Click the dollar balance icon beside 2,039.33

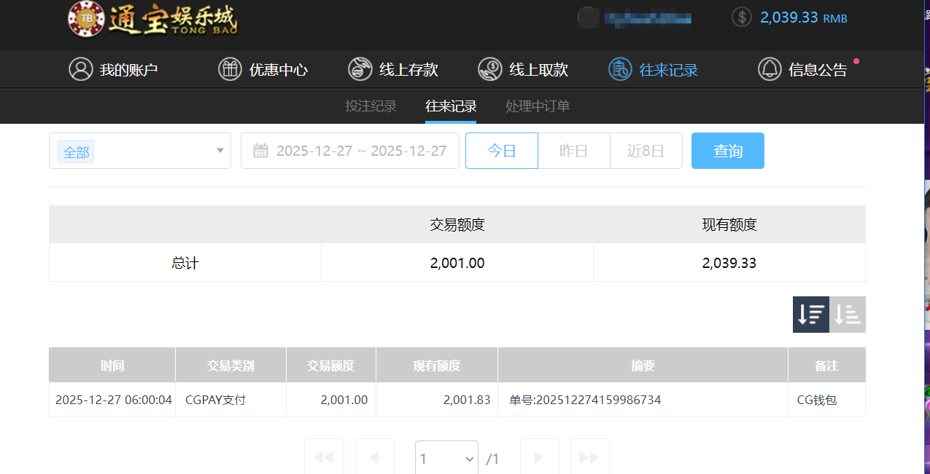click(x=741, y=17)
